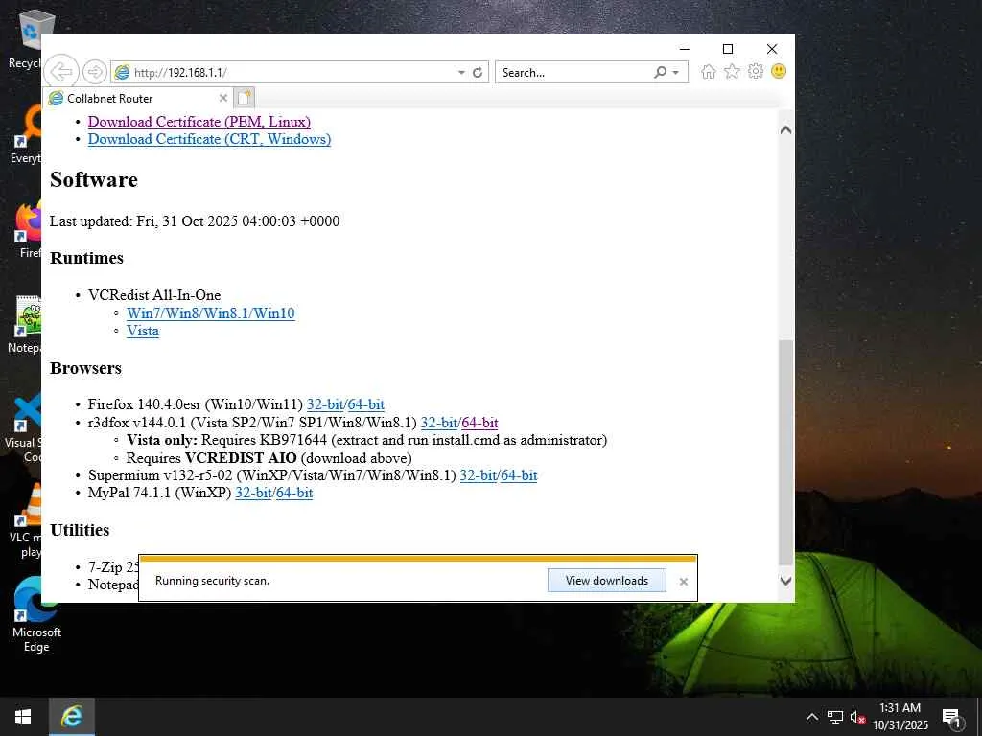This screenshot has width=982, height=736.
Task: Download r3dfox 32-bit
Action: tap(439, 423)
